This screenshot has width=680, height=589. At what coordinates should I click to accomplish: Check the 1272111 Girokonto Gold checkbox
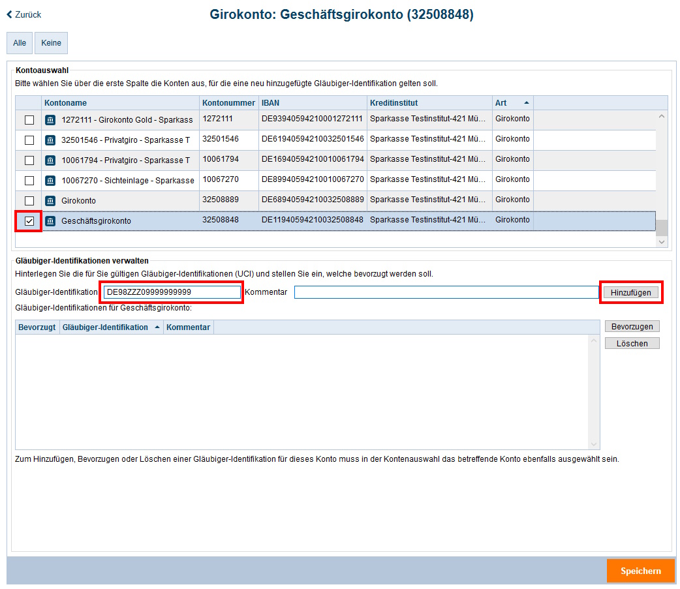[29, 120]
